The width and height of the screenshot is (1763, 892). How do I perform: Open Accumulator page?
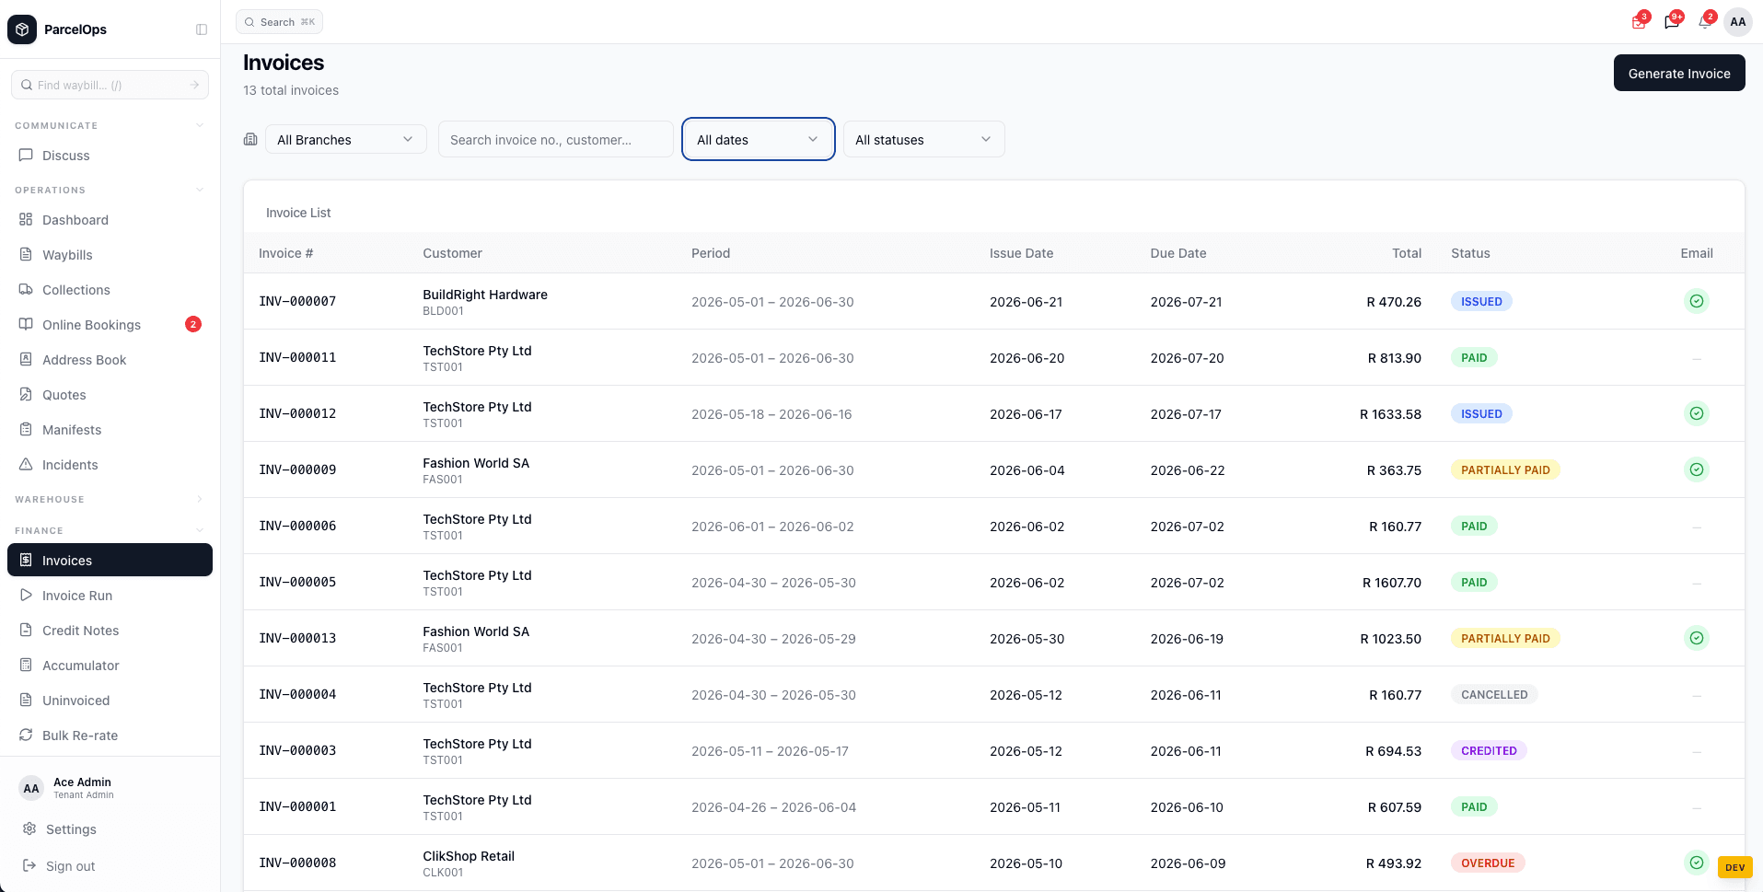pos(110,666)
